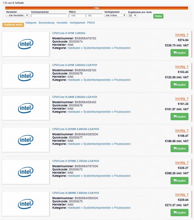Click the Intel logo for Core i7-8700
The width and height of the screenshot is (194, 220).
[26, 44]
